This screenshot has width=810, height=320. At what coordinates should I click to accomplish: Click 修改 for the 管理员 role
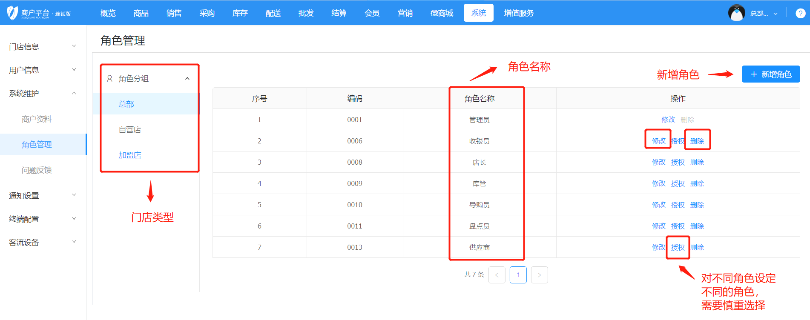pyautogui.click(x=668, y=120)
